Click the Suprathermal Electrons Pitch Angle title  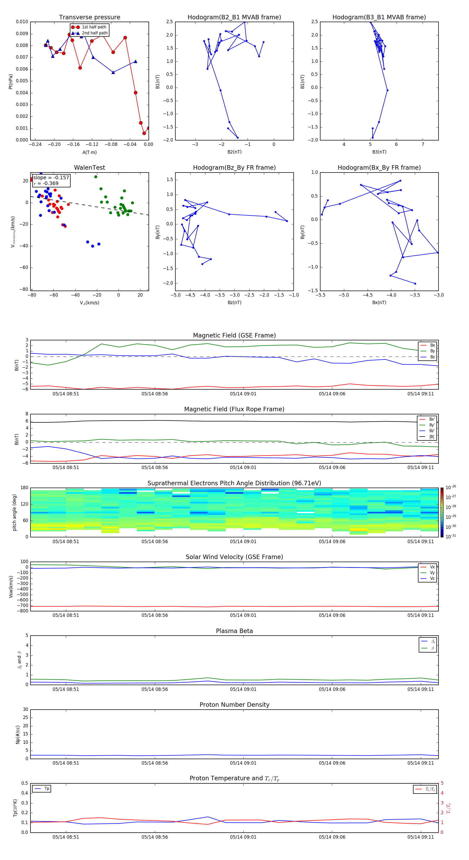tap(234, 483)
